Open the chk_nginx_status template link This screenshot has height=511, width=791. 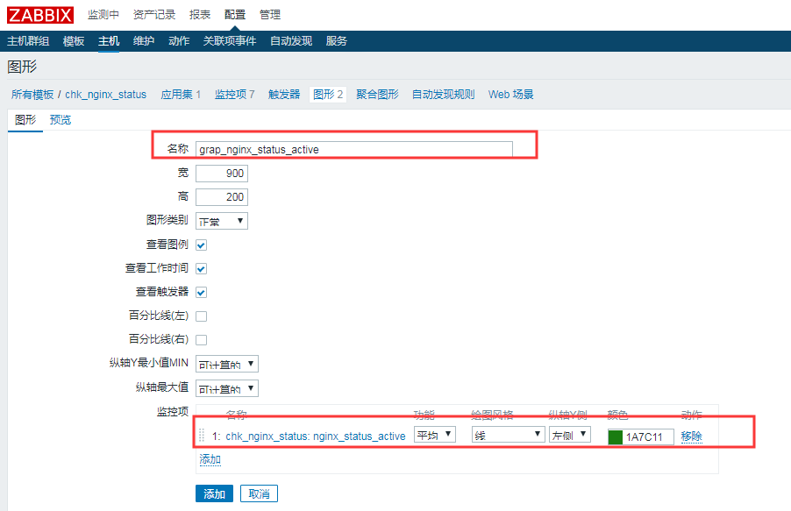pos(105,95)
